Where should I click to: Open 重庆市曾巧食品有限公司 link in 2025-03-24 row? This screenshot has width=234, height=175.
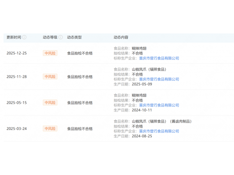[x=159, y=131]
